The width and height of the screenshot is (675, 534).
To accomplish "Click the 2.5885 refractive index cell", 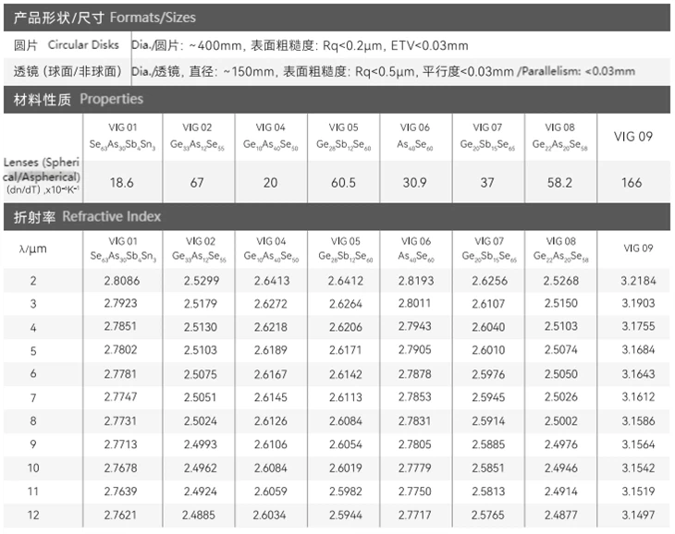I will coord(487,443).
